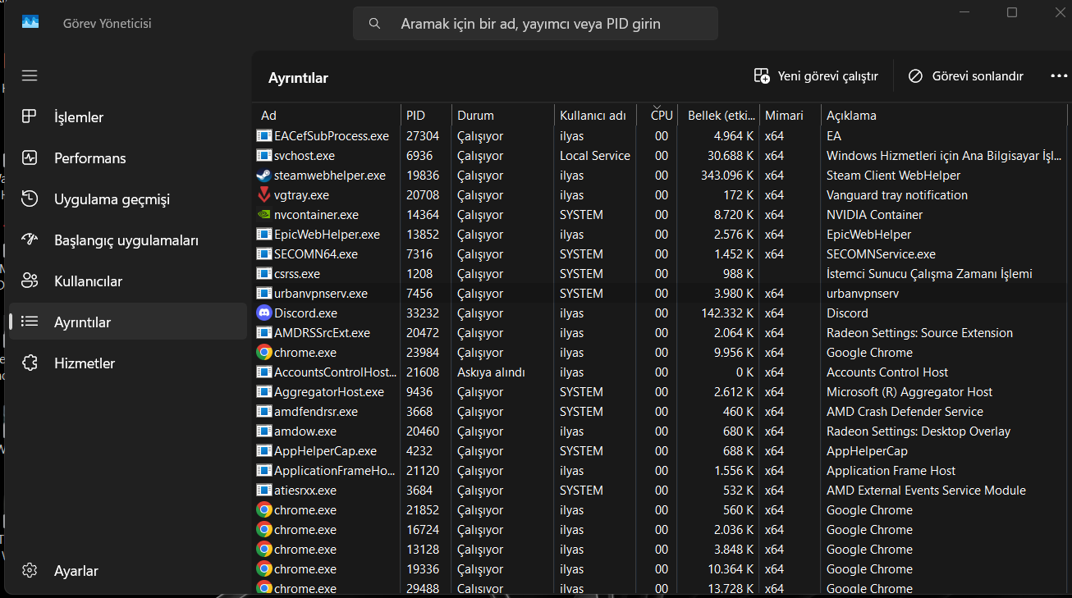Click the icon beside AggregatorHost.exe
This screenshot has width=1072, height=598.
click(264, 392)
